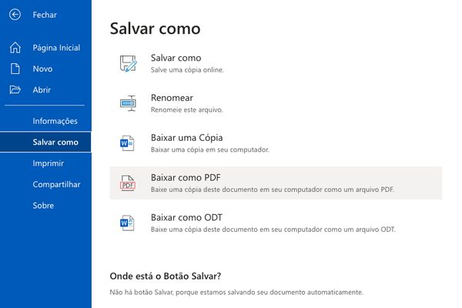Click the blank page icon for Novo
This screenshot has height=308, width=462.
(15, 69)
